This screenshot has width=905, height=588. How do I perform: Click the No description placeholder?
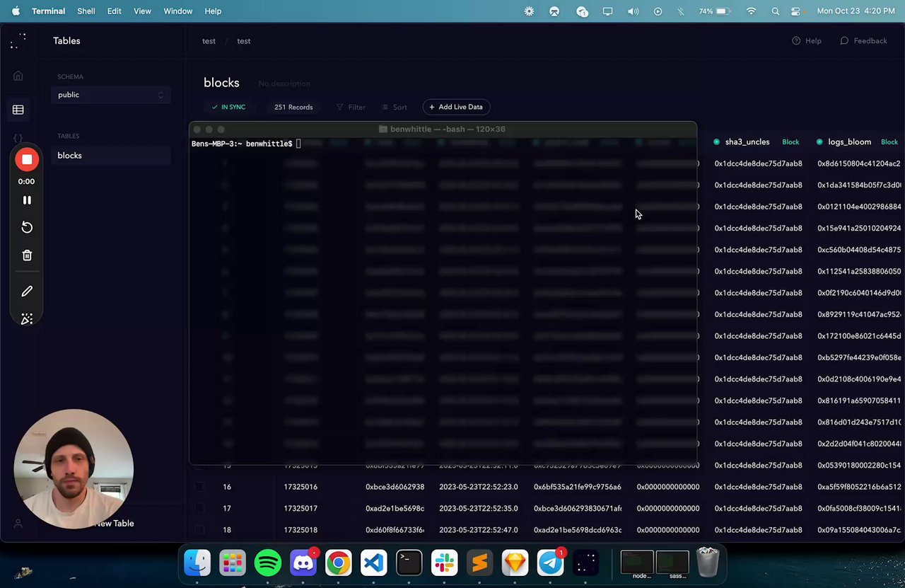(x=284, y=84)
